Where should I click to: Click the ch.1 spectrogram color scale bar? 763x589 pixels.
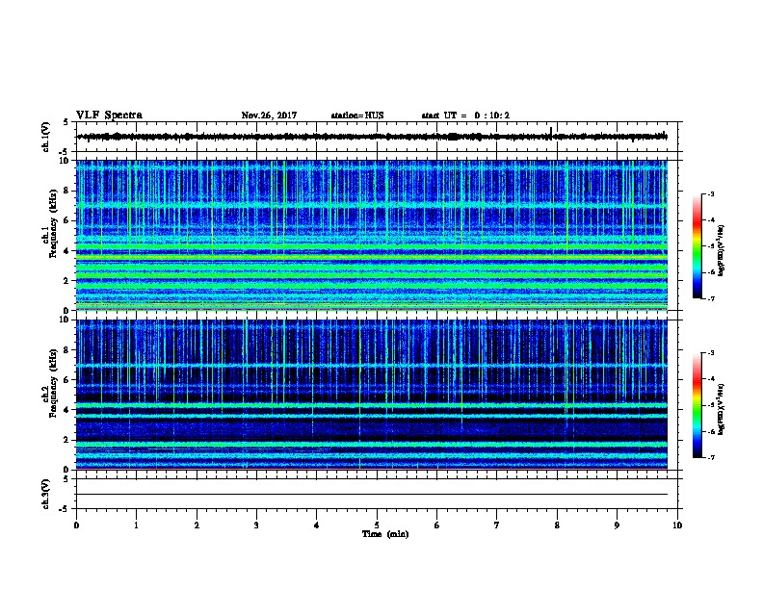point(697,246)
